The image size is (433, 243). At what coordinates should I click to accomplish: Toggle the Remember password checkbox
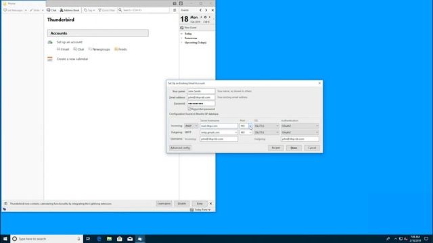(189, 109)
